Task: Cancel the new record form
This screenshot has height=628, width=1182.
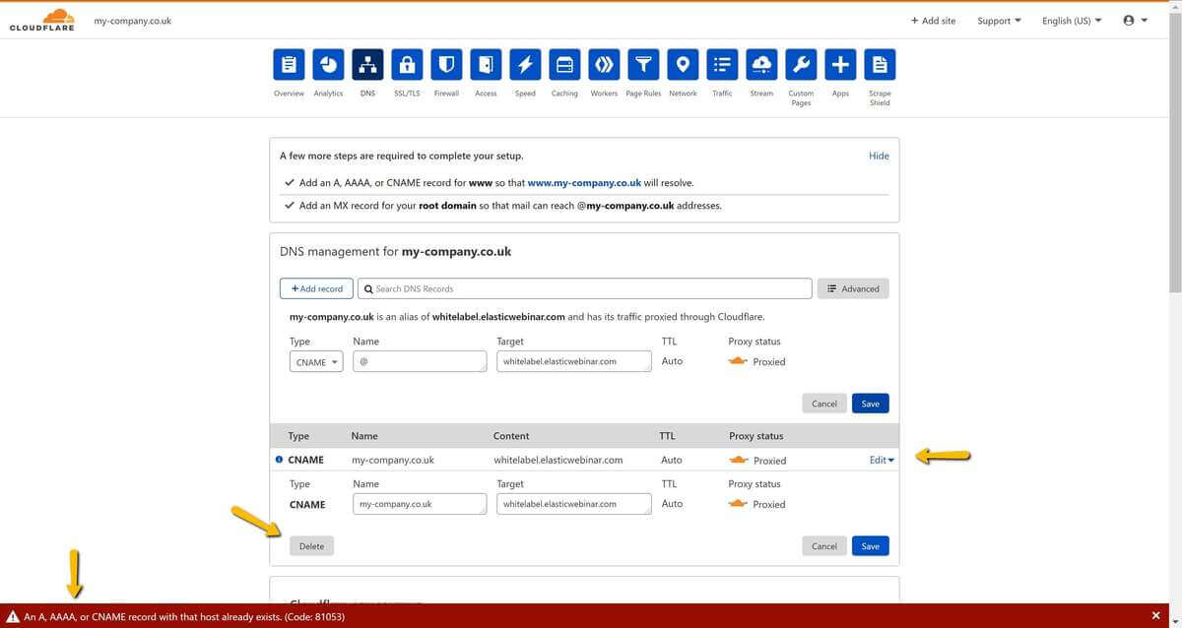Action: tap(824, 404)
